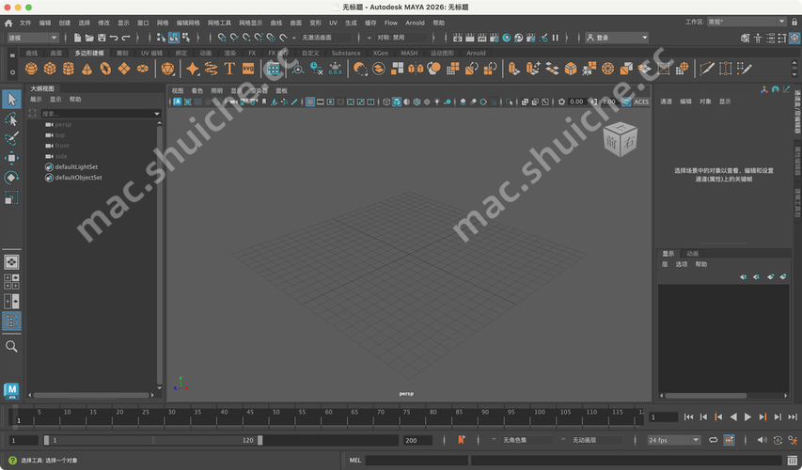Image resolution: width=802 pixels, height=470 pixels.
Task: Select the Select tool arrow in toolbox
Action: coord(11,100)
